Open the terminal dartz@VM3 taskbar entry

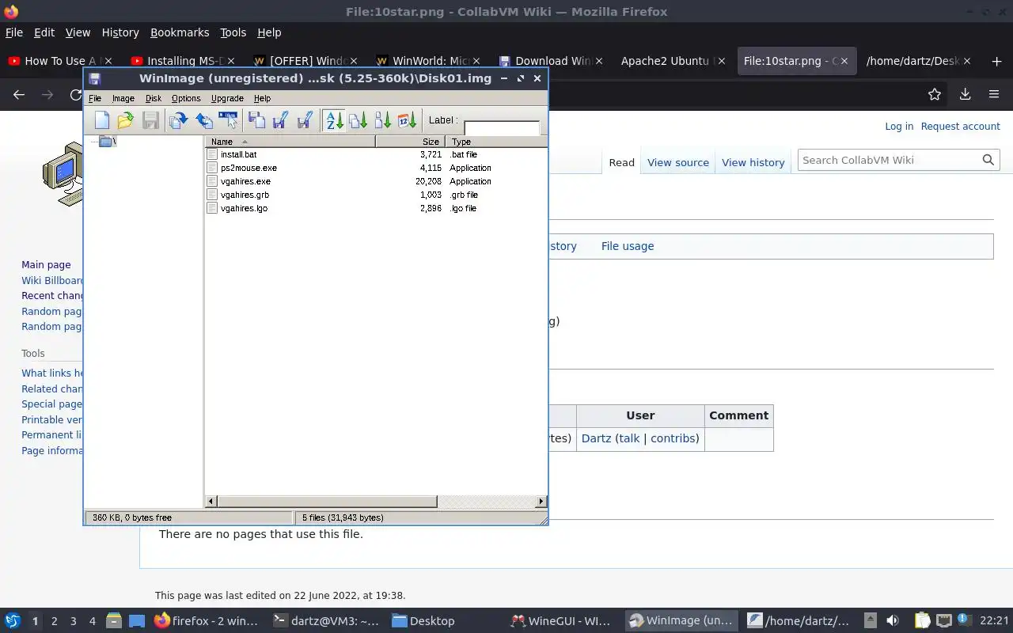tap(326, 621)
